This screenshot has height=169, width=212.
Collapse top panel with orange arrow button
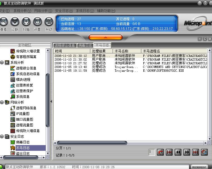point(105,37)
